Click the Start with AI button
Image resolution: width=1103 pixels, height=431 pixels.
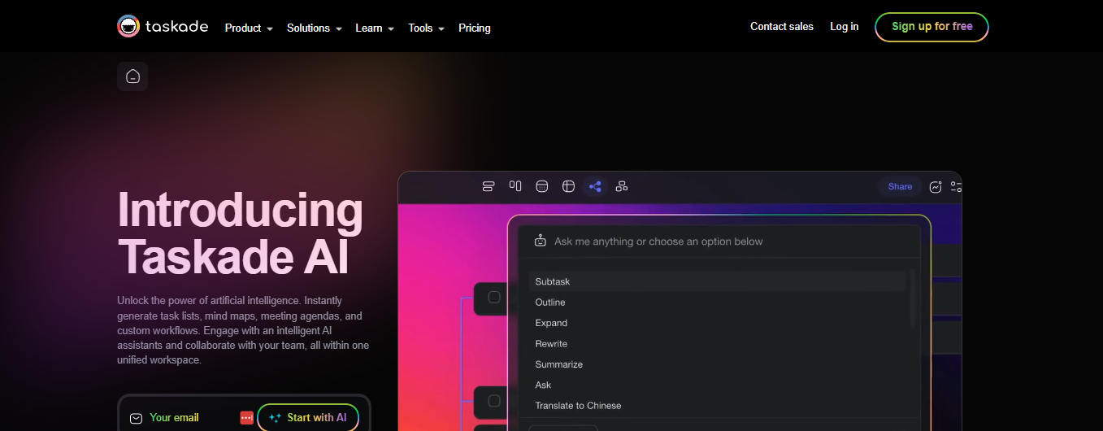308,418
